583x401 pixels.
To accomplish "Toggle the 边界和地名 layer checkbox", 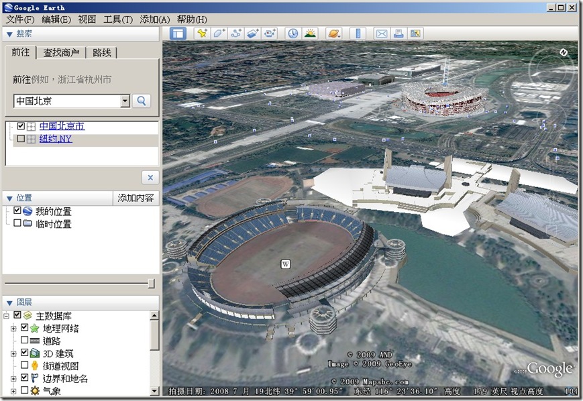I will [25, 378].
